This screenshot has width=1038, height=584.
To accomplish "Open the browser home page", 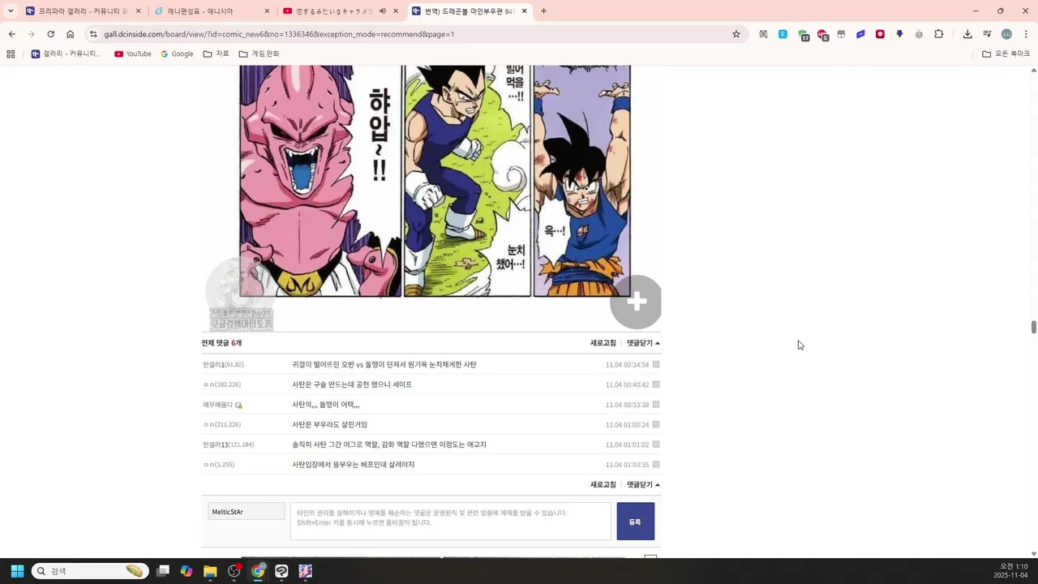I will (70, 34).
